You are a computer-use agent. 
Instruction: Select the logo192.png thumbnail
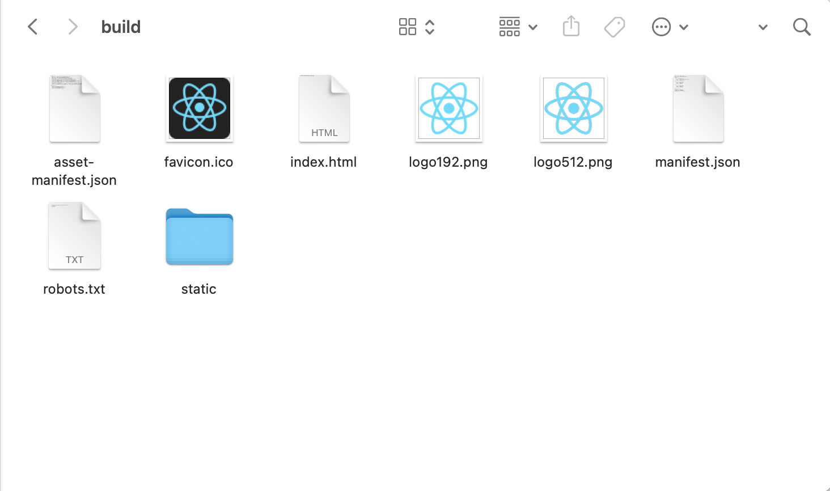(449, 108)
